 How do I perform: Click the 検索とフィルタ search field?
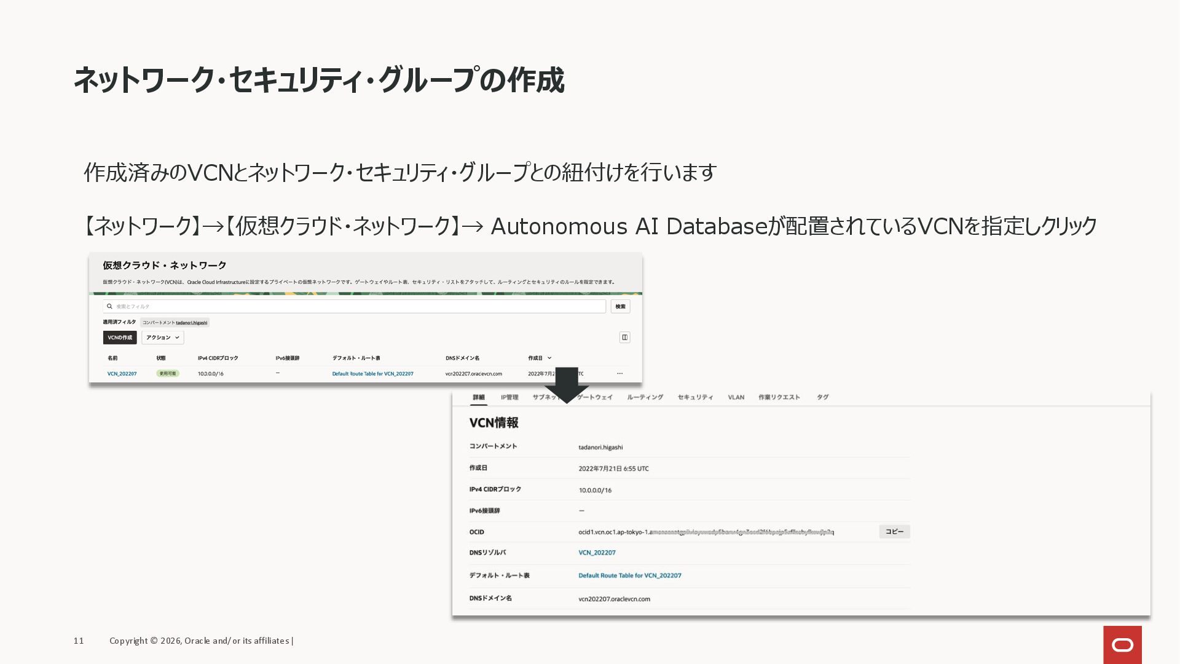pos(356,306)
